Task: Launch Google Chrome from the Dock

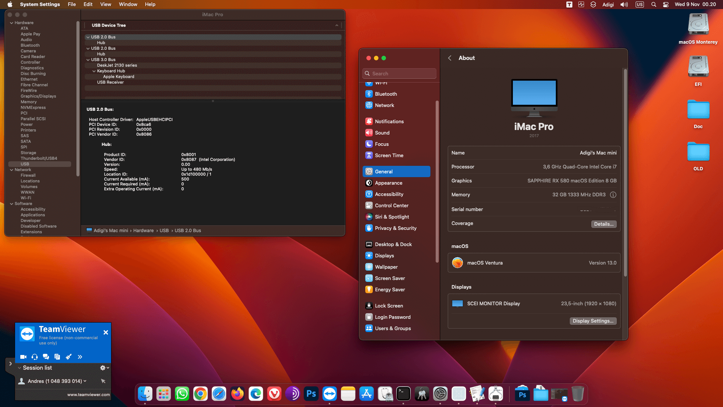Action: click(x=200, y=394)
